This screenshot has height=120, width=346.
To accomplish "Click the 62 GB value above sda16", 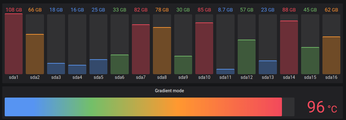I will tap(332, 10).
